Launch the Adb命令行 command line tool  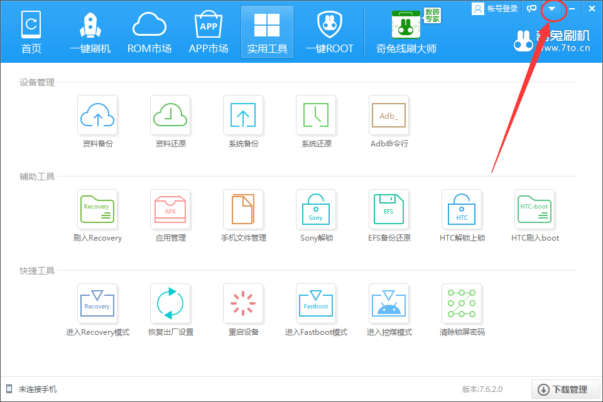[389, 115]
